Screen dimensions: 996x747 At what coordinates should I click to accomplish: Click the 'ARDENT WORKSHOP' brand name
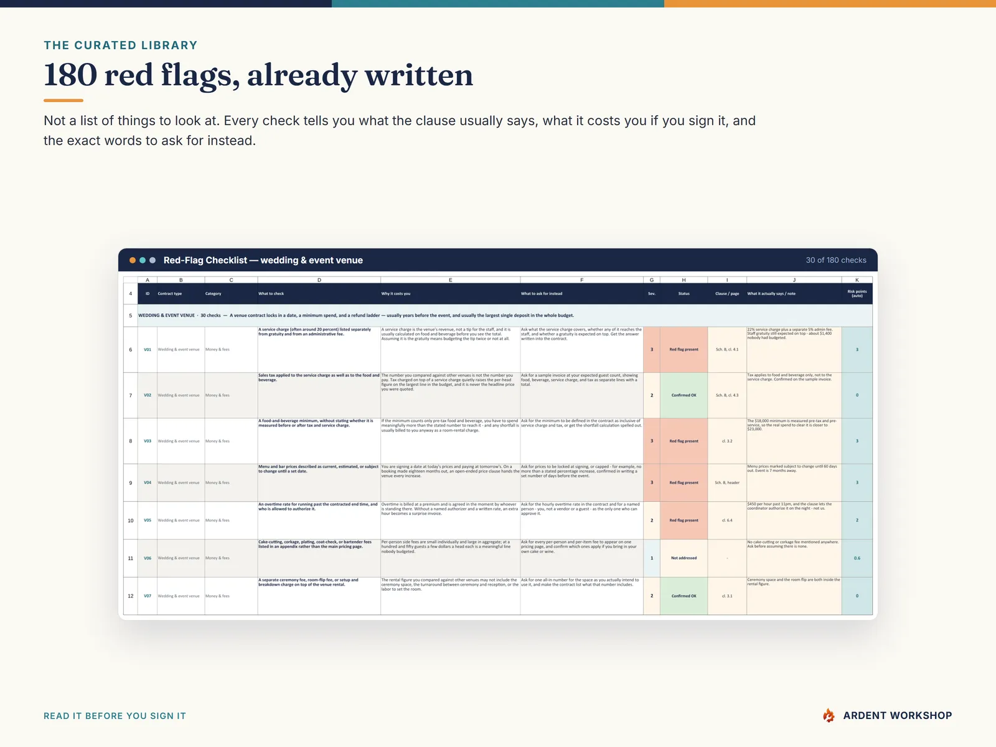click(898, 716)
